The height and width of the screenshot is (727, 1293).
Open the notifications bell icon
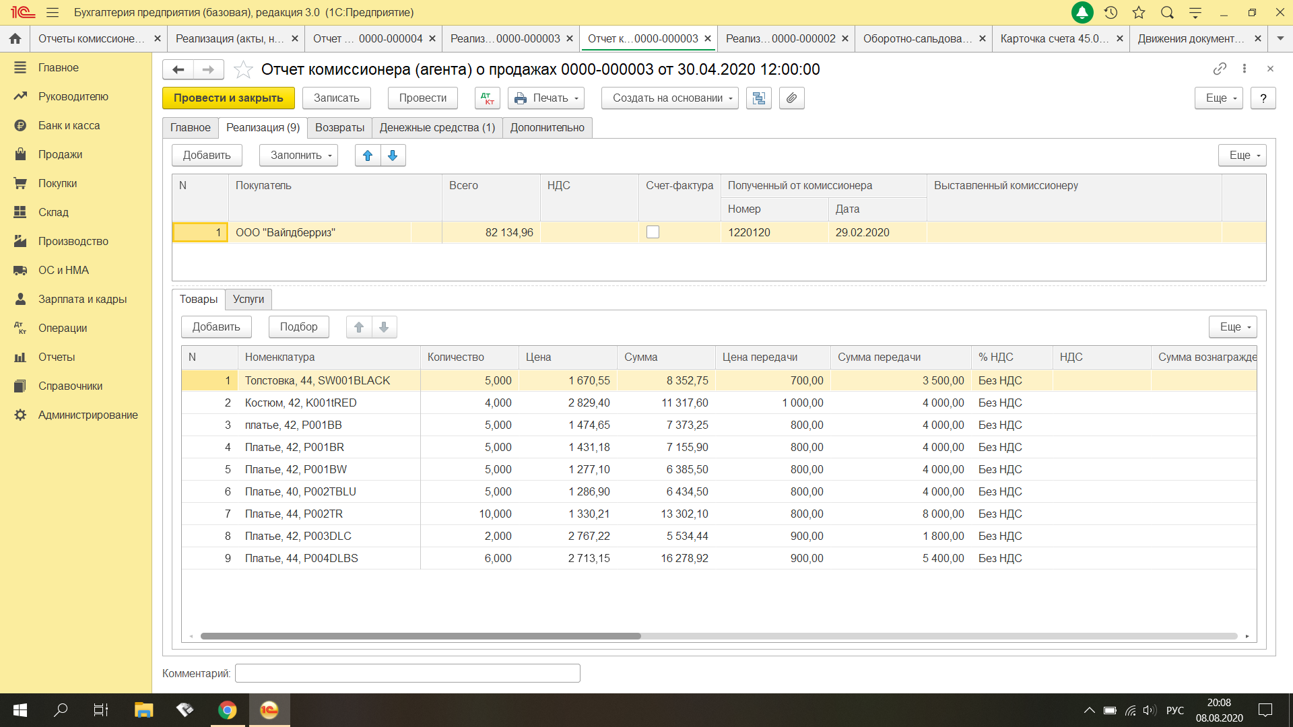pyautogui.click(x=1082, y=13)
